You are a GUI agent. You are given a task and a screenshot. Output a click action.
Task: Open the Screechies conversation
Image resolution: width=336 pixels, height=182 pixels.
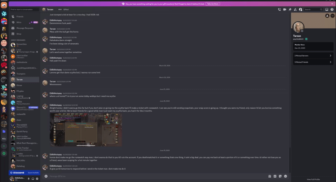[x=24, y=45]
